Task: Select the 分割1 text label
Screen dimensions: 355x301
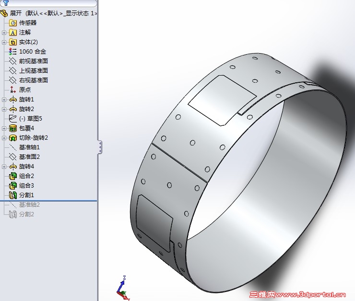Action: pyautogui.click(x=26, y=195)
